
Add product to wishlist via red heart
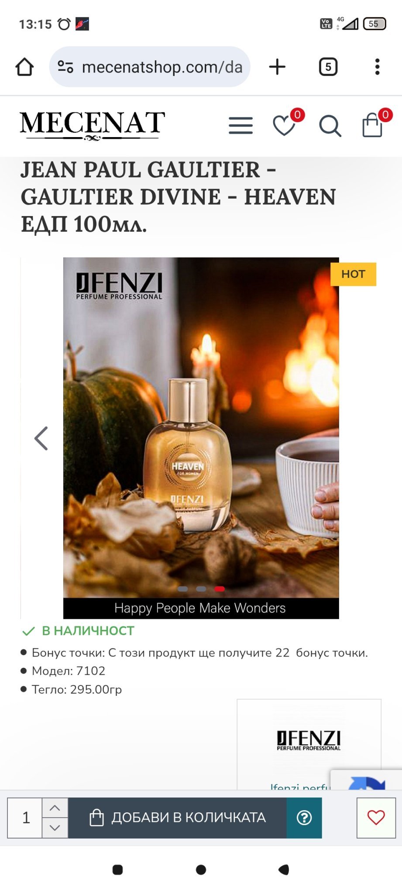pyautogui.click(x=376, y=818)
